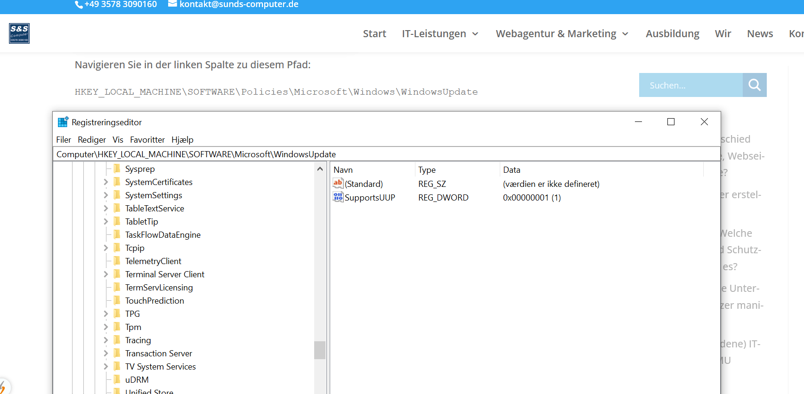Open the Filer menu
Screen dimensions: 804x394
pos(64,140)
